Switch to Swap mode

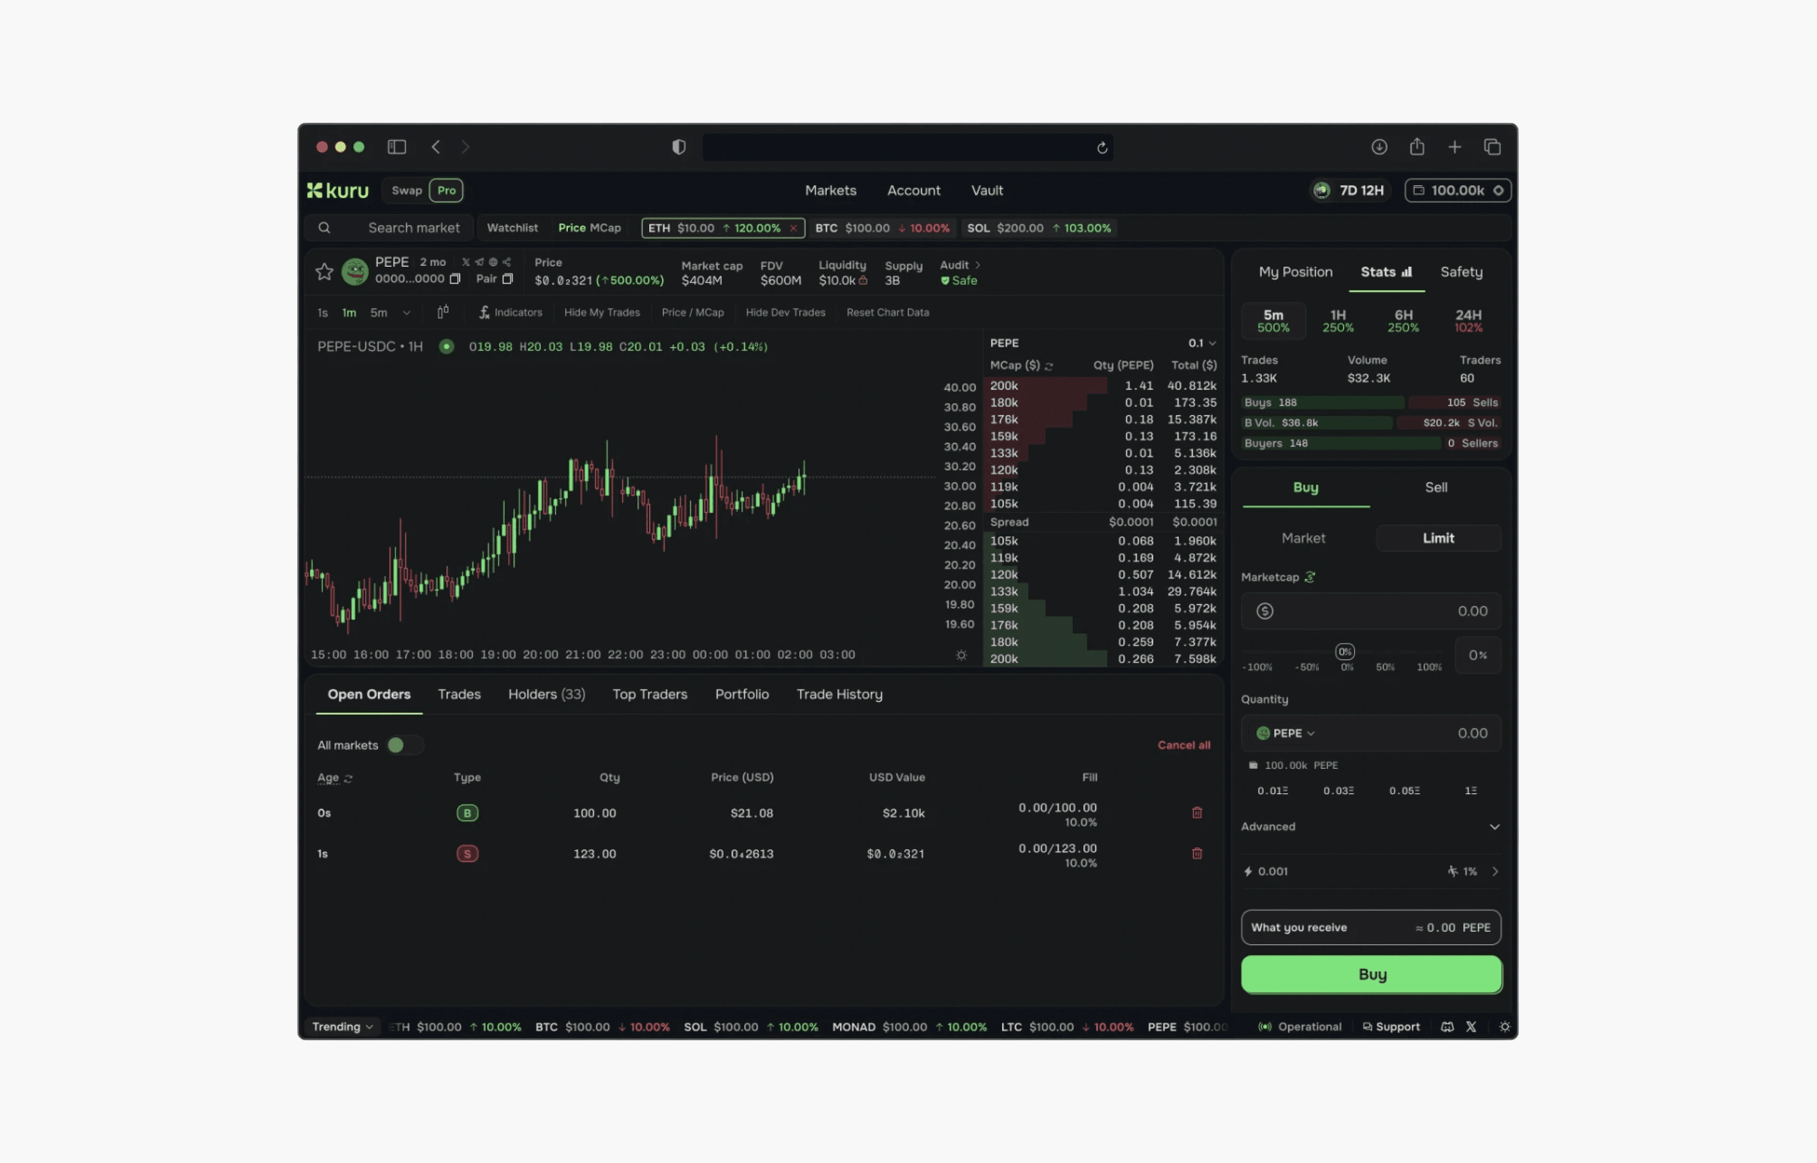point(406,191)
